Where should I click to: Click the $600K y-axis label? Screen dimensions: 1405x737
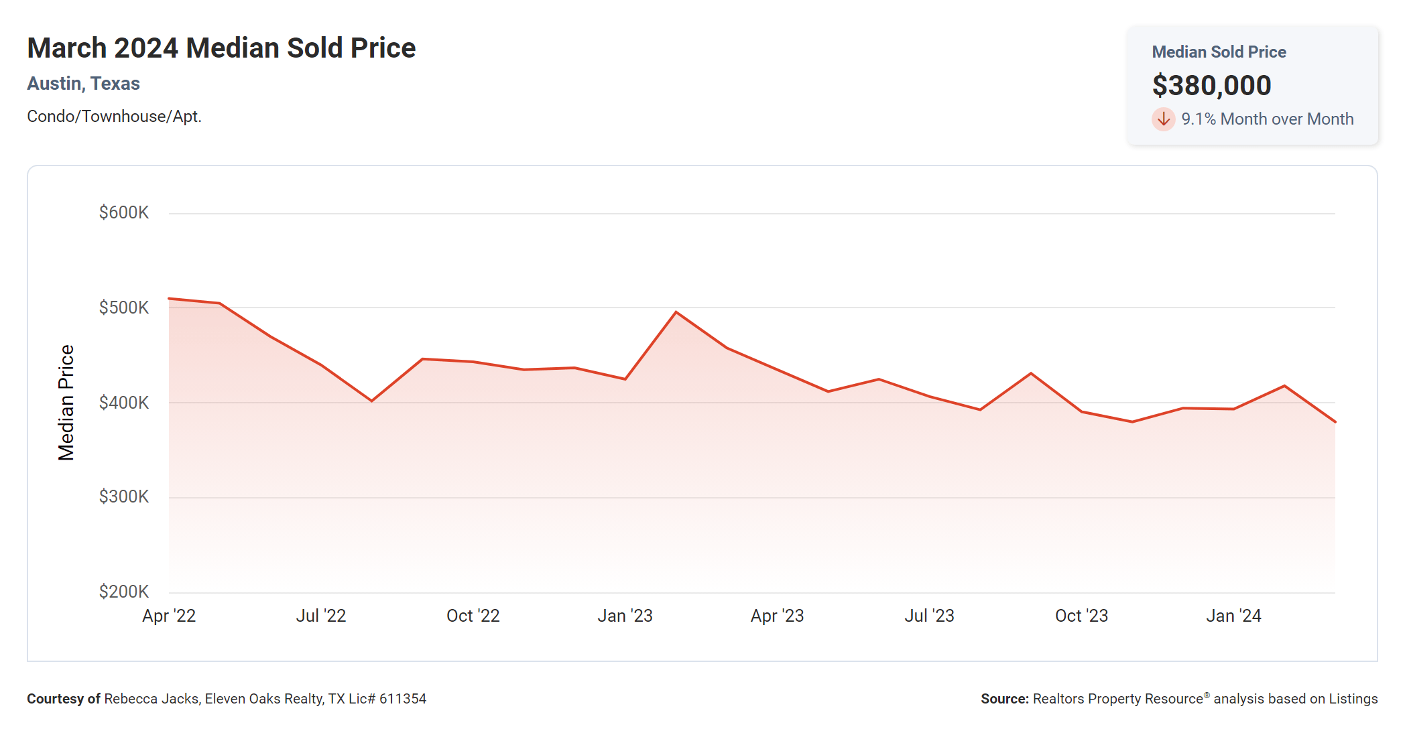pos(124,213)
